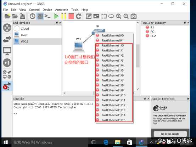Open snapshot manager clock icon
This screenshot has height=147, width=196.
tap(33, 16)
